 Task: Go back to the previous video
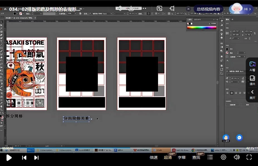(24, 157)
